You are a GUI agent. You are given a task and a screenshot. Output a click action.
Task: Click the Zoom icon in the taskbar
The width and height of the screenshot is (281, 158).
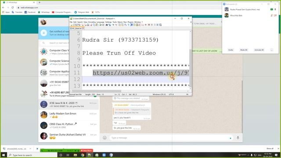pos(104,155)
